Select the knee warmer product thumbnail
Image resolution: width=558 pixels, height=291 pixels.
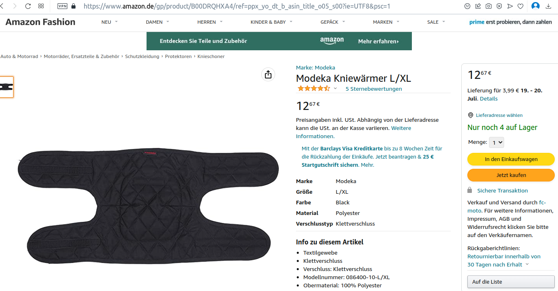click(x=6, y=87)
